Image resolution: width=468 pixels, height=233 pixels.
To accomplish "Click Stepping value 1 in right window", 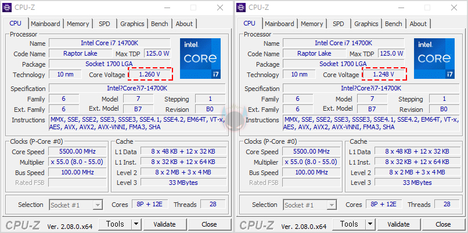I will click(444, 99).
